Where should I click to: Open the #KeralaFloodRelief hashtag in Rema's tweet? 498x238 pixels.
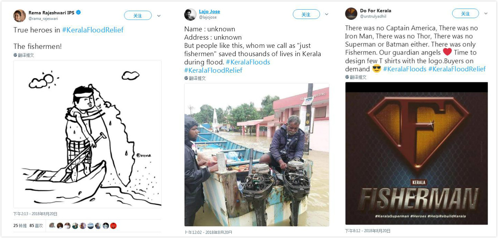point(93,30)
